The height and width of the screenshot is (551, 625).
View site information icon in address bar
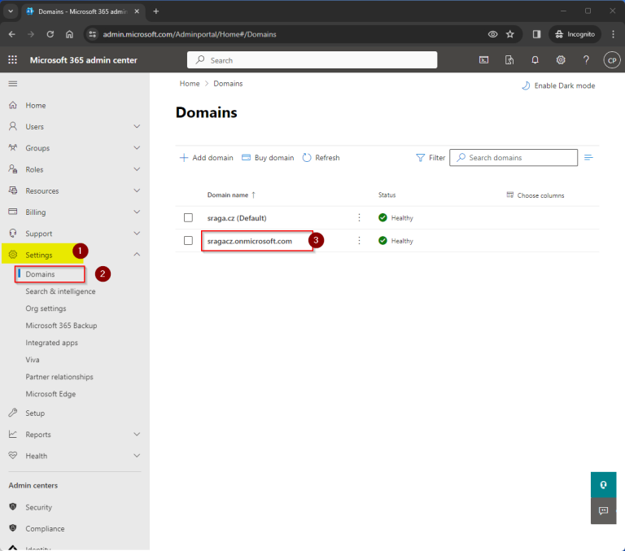93,34
